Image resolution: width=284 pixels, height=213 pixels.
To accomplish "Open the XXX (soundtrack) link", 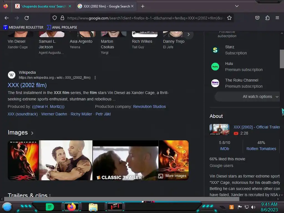I will (23, 114).
